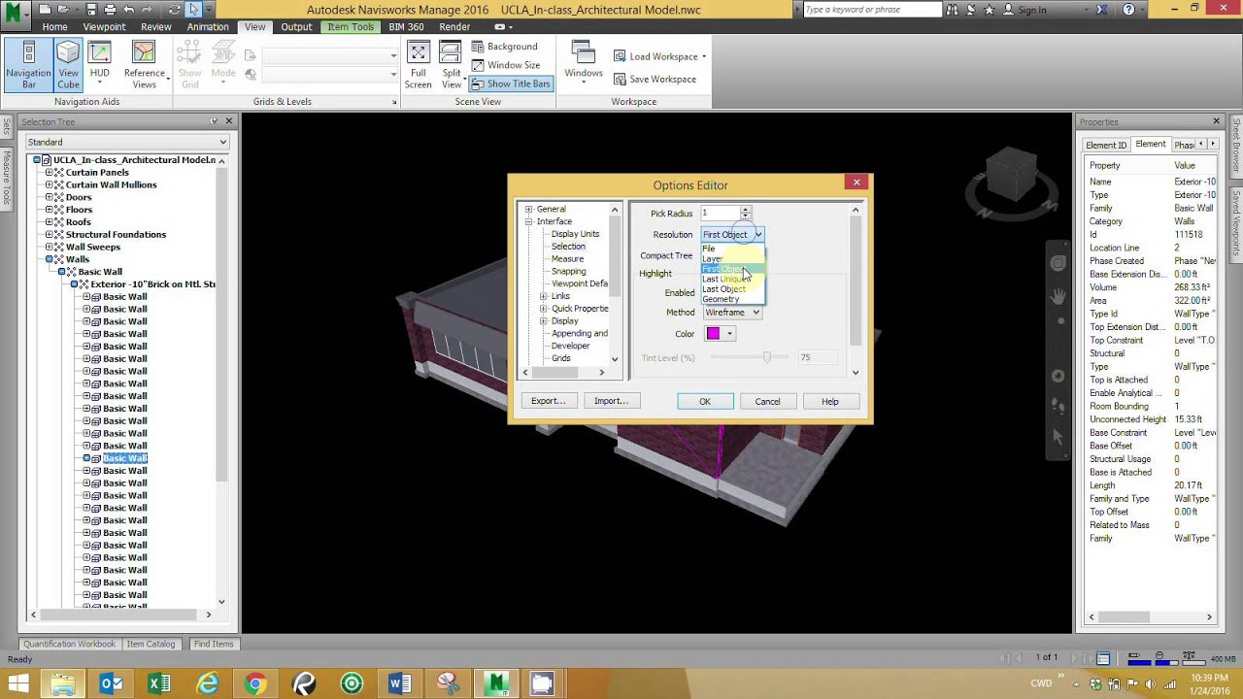This screenshot has height=699, width=1243.
Task: Open the highlight Color dropdown arrow
Action: pos(729,334)
